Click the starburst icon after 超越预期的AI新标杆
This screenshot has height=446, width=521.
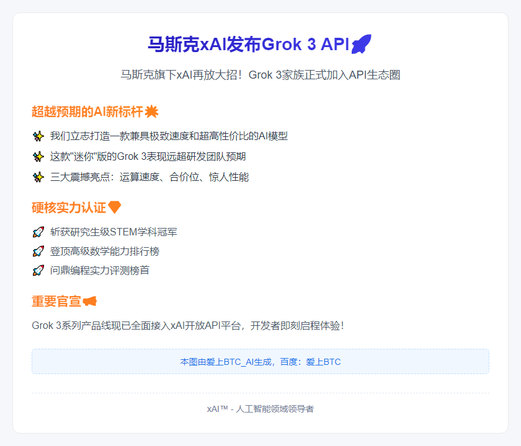pos(151,112)
